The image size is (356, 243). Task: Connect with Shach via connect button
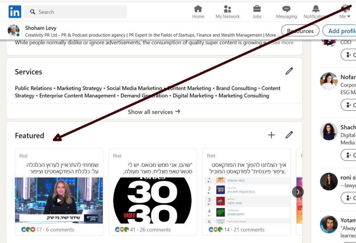348,155
